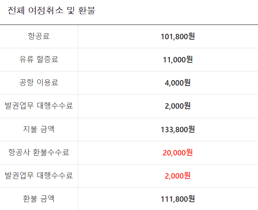Select the 환불 금액 label

tap(39, 199)
